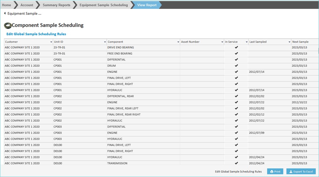Screen dimensions: 319x177
Task: Open the Customer column filter dropdown
Action: click(x=51, y=42)
